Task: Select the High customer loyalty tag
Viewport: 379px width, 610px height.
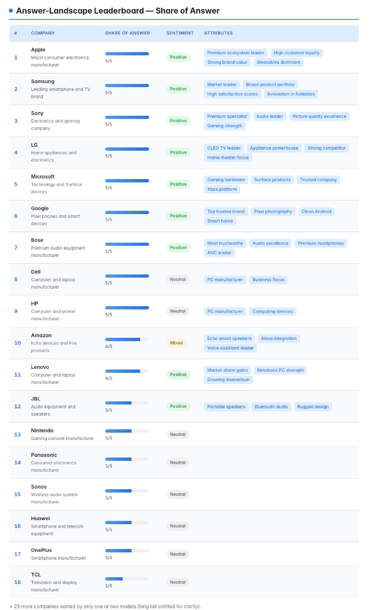Action: click(x=297, y=53)
